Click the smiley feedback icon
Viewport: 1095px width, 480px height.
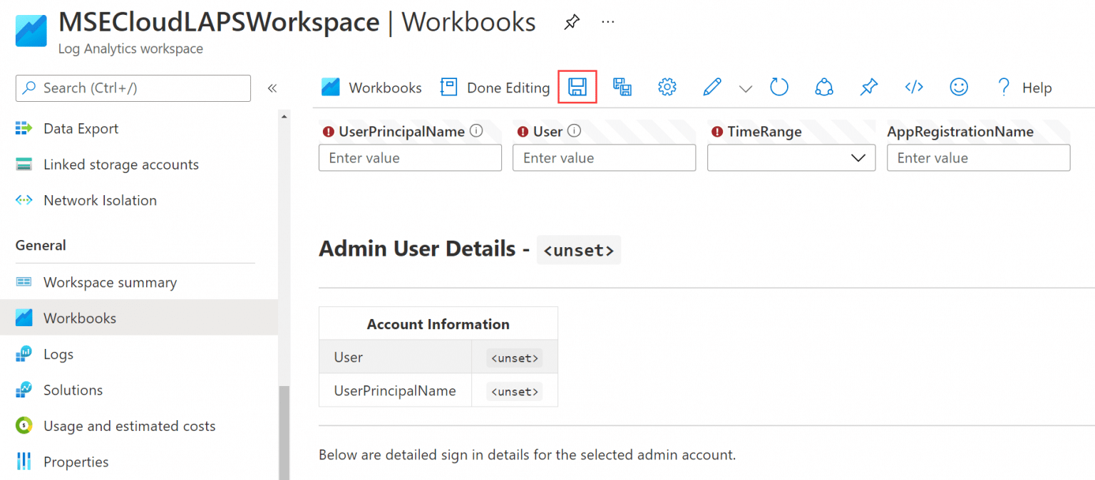(x=959, y=87)
